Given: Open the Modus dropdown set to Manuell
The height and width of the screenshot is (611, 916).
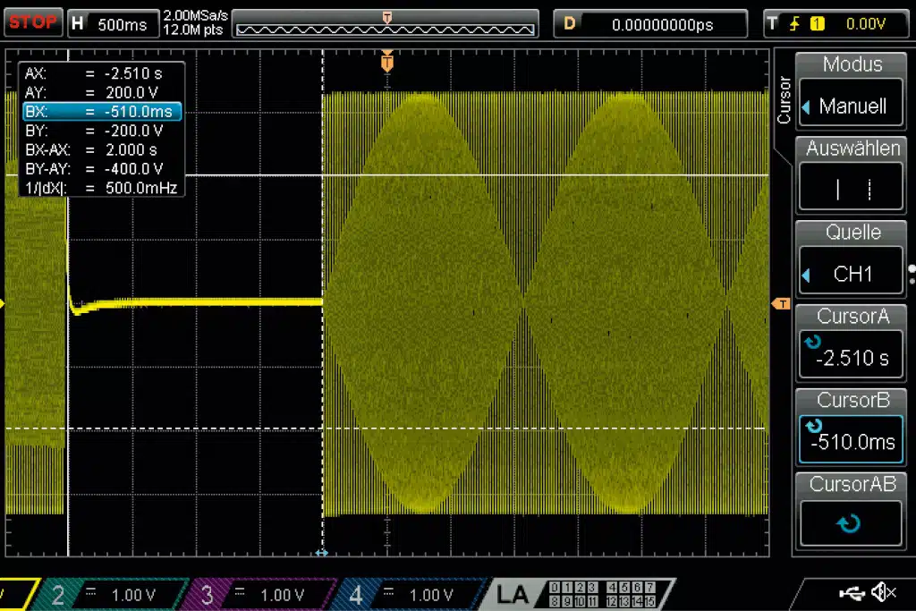Looking at the screenshot, I should click(x=851, y=106).
